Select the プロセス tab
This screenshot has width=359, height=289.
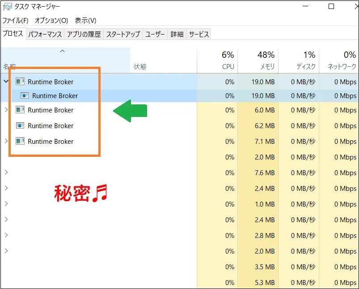pos(13,34)
